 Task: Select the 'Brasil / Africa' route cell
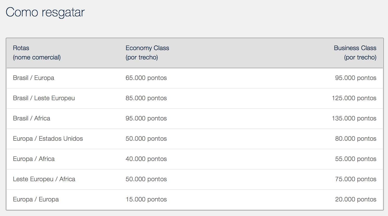click(31, 118)
